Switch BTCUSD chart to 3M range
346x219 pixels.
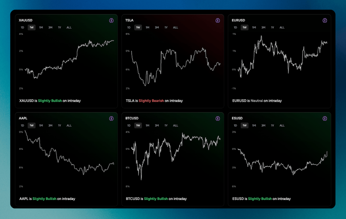[157, 126]
